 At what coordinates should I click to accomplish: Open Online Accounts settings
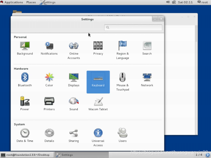pyautogui.click(x=74, y=50)
